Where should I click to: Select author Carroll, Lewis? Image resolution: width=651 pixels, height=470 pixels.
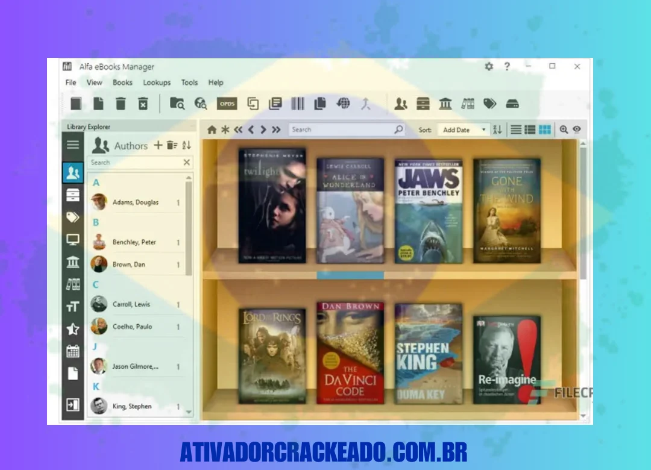(x=137, y=304)
